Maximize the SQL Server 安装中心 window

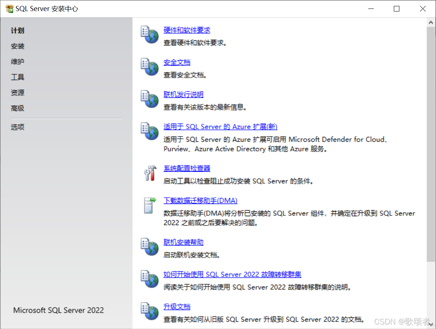(396, 9)
